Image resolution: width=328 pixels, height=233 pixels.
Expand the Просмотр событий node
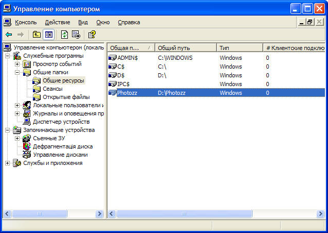17,64
